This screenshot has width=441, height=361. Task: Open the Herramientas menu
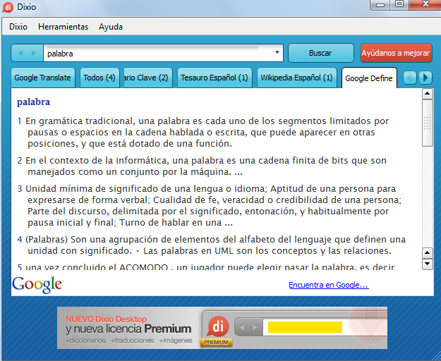click(63, 27)
